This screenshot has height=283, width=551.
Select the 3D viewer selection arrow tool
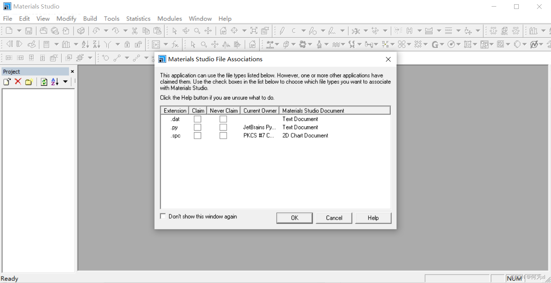[175, 31]
